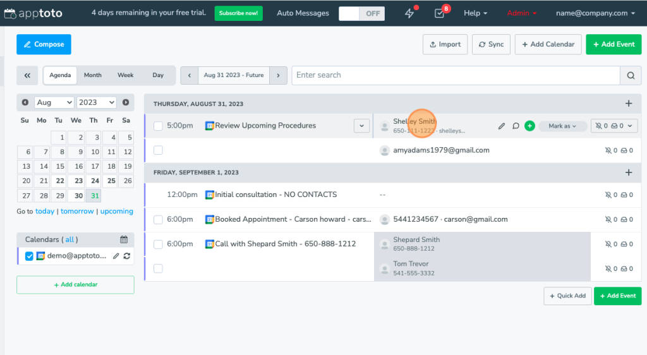
Task: Click the Compose button
Action: [44, 44]
